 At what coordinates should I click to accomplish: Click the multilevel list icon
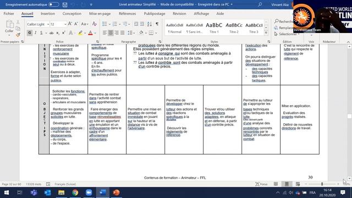tap(125, 24)
